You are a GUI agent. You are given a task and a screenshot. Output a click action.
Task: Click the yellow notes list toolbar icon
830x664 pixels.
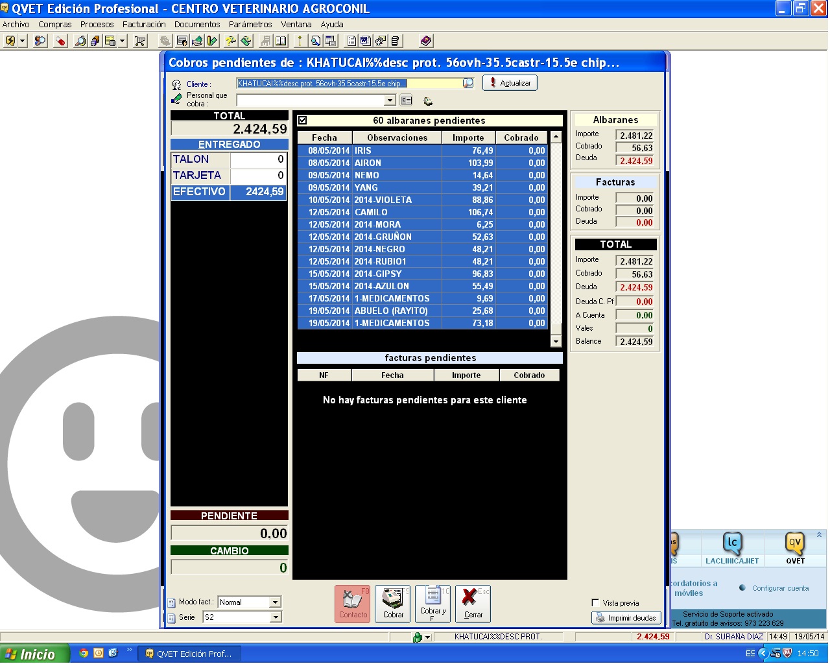click(110, 41)
